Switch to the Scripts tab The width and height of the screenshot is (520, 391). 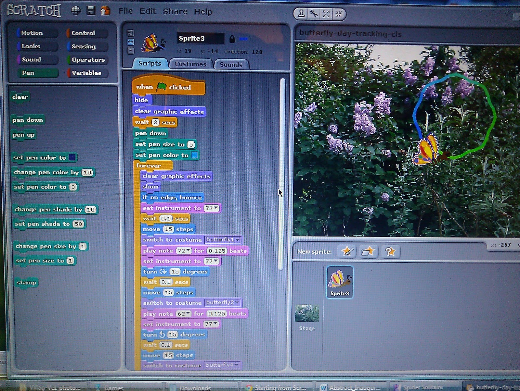(x=150, y=63)
